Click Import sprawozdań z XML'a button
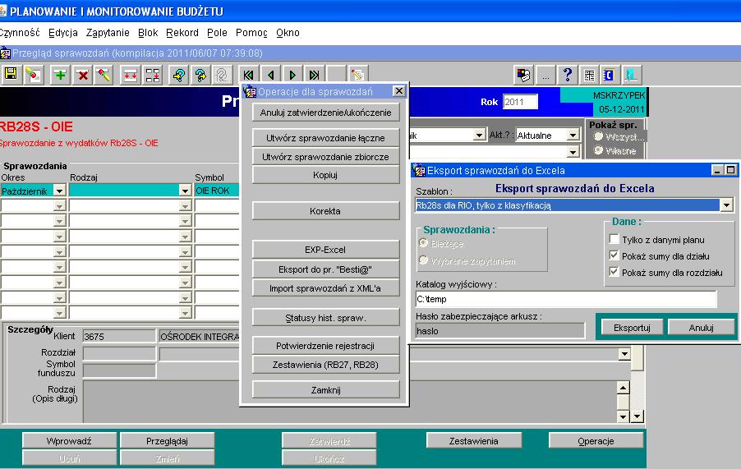 pyautogui.click(x=325, y=288)
